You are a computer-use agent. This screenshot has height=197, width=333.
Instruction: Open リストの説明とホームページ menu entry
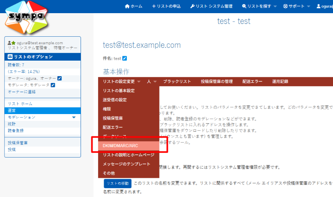pyautogui.click(x=129, y=155)
